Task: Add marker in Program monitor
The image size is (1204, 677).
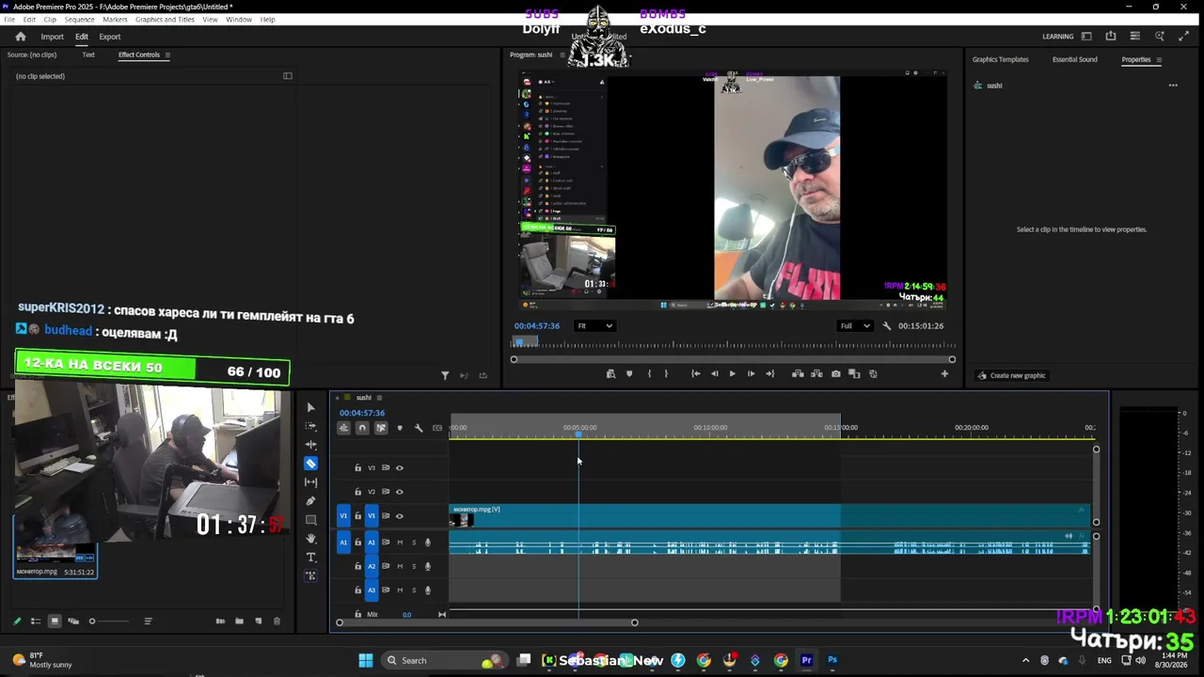Action: pos(629,374)
